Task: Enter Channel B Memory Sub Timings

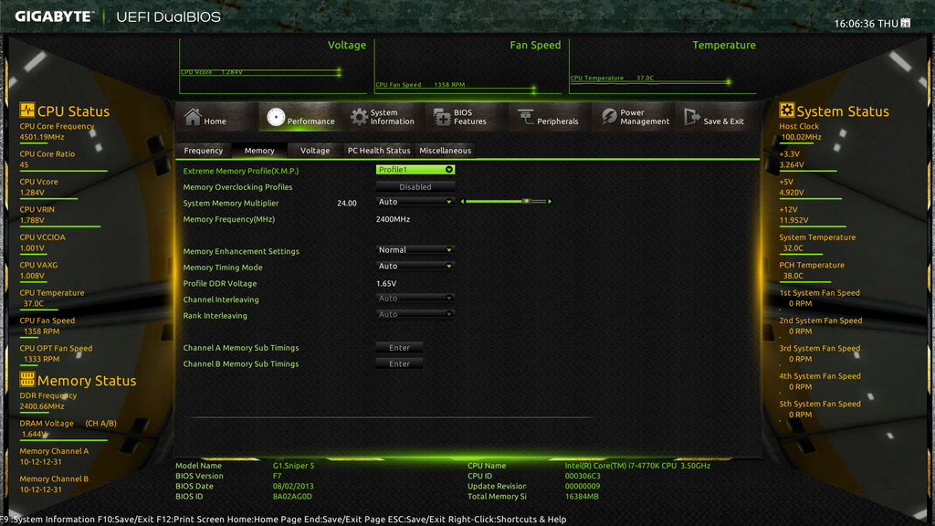Action: pos(400,363)
